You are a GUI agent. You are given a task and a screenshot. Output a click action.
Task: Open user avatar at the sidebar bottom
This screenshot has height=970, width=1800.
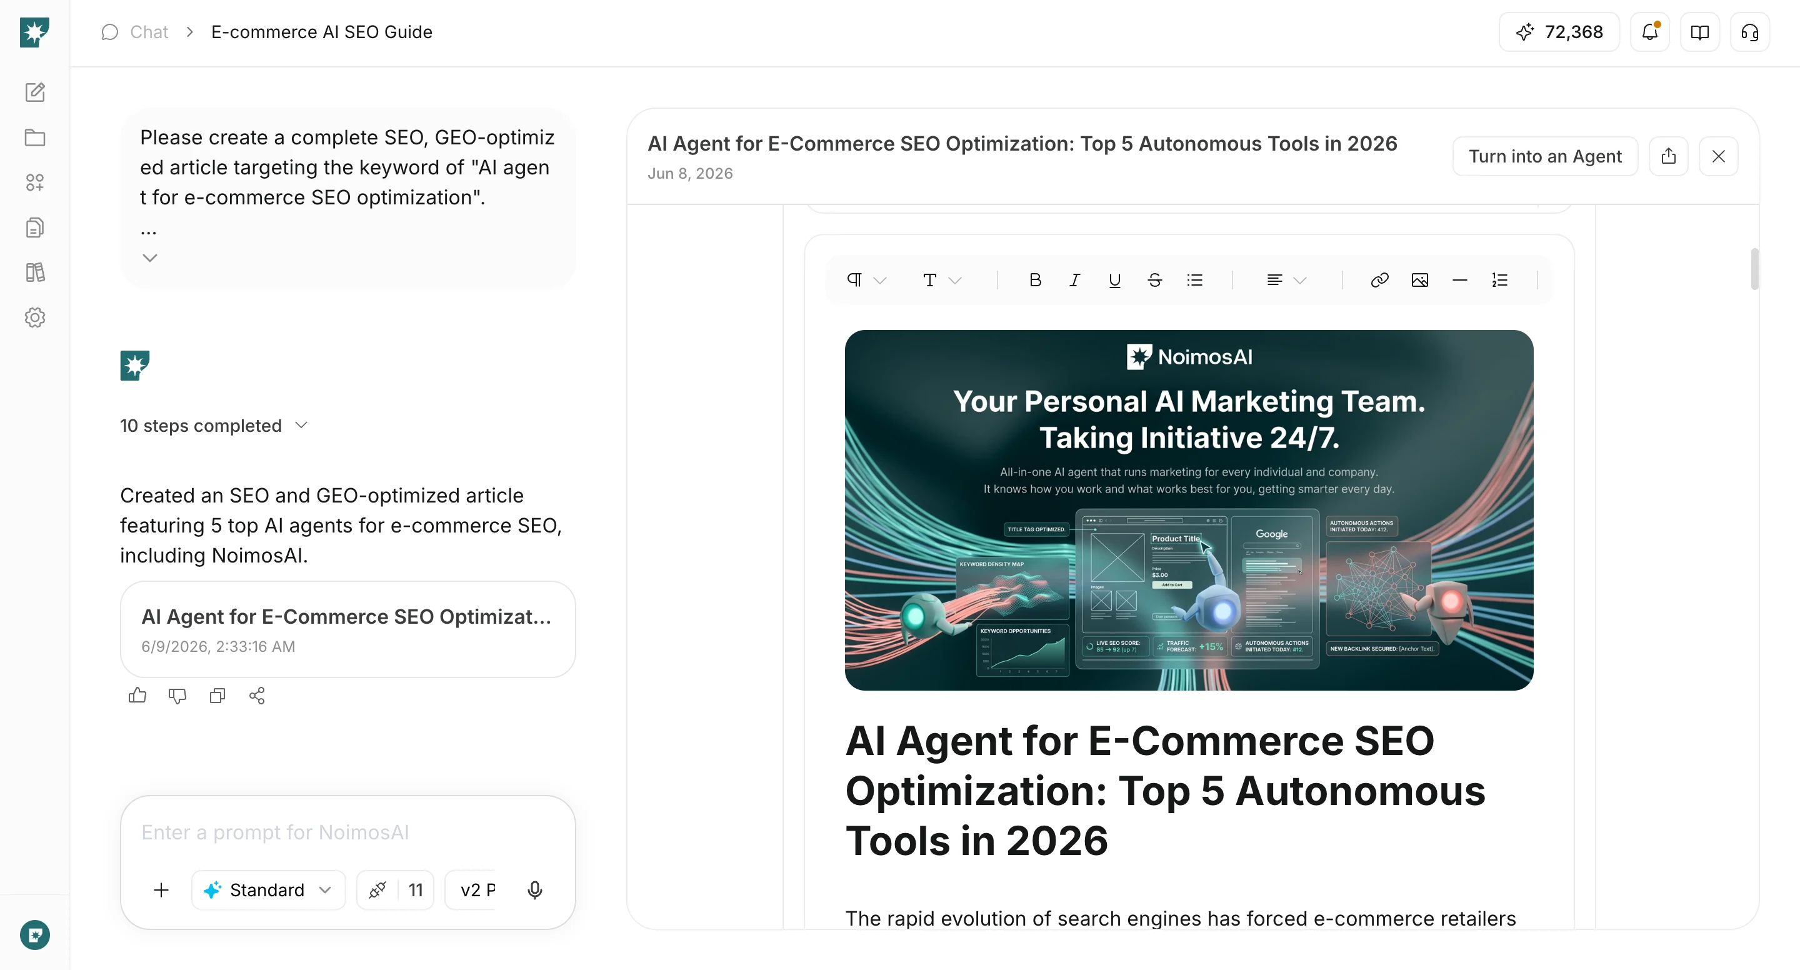pos(35,935)
